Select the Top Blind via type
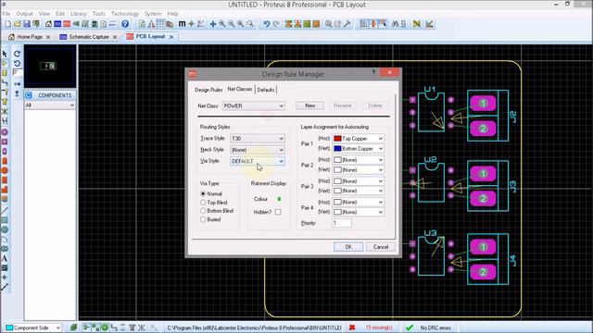The height and width of the screenshot is (333, 593). pos(203,203)
